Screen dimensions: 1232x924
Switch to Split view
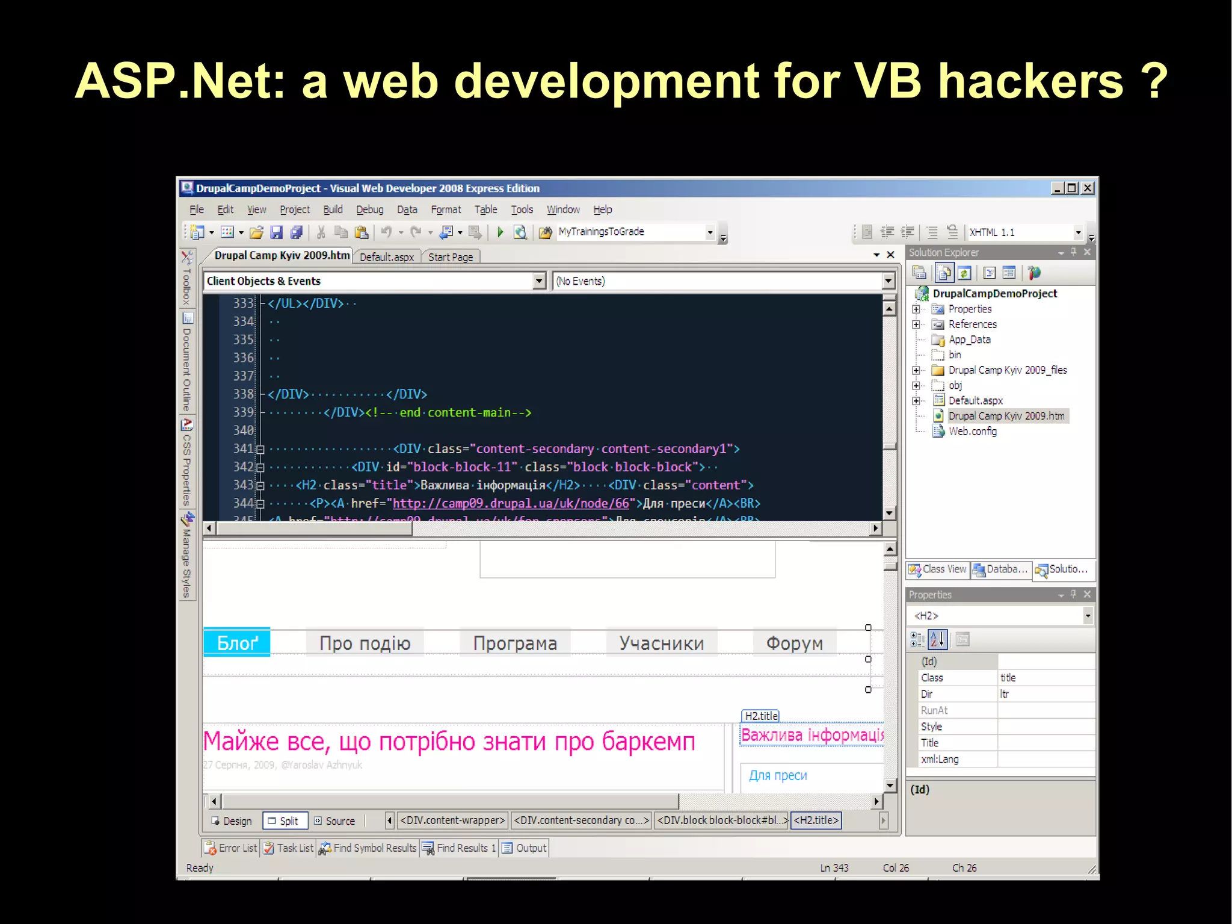(x=285, y=821)
